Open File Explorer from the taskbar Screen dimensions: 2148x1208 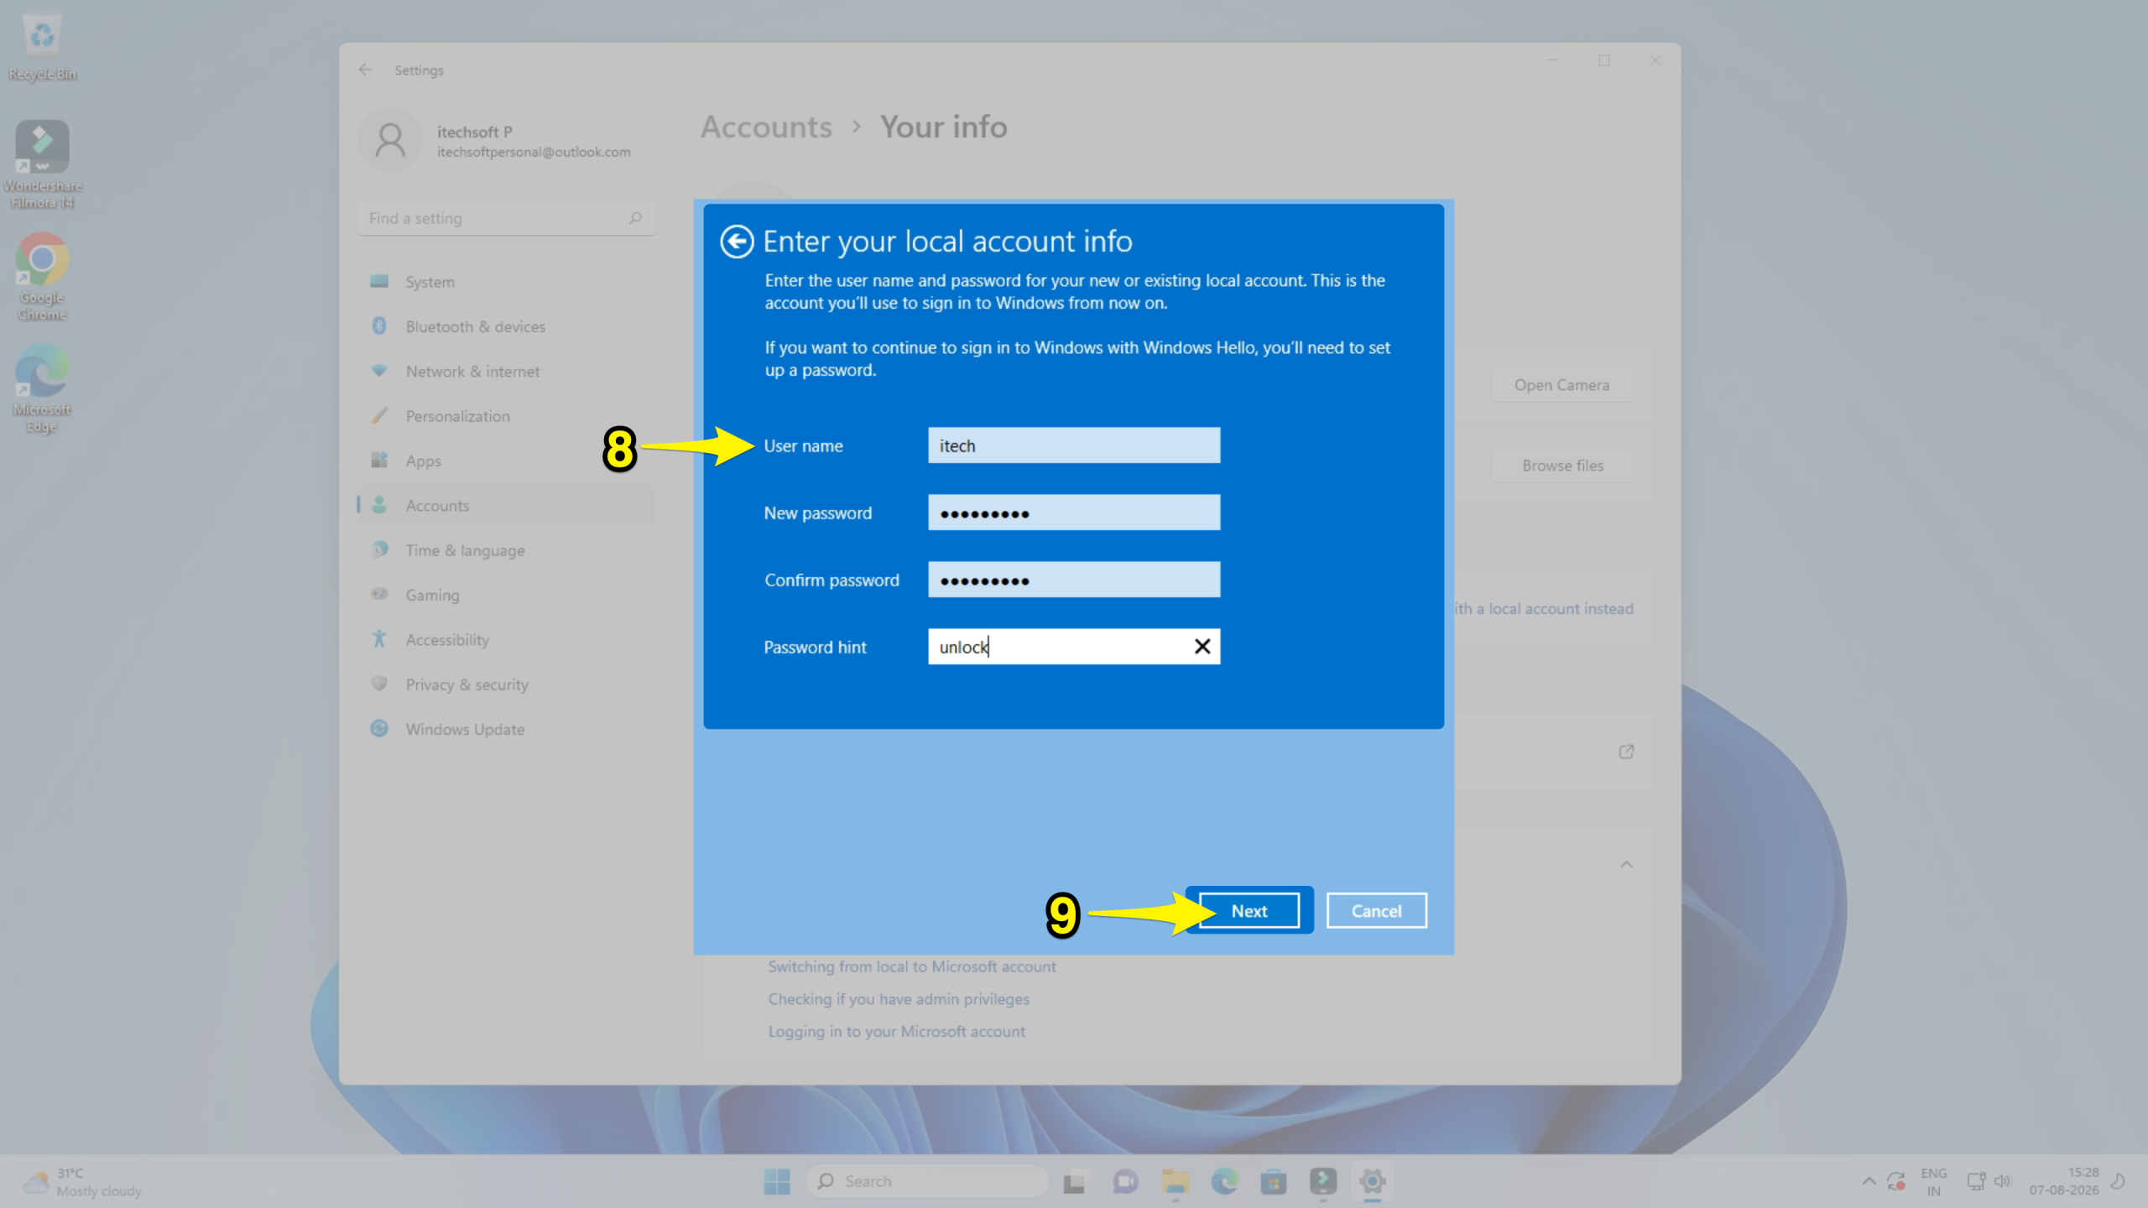pos(1175,1181)
